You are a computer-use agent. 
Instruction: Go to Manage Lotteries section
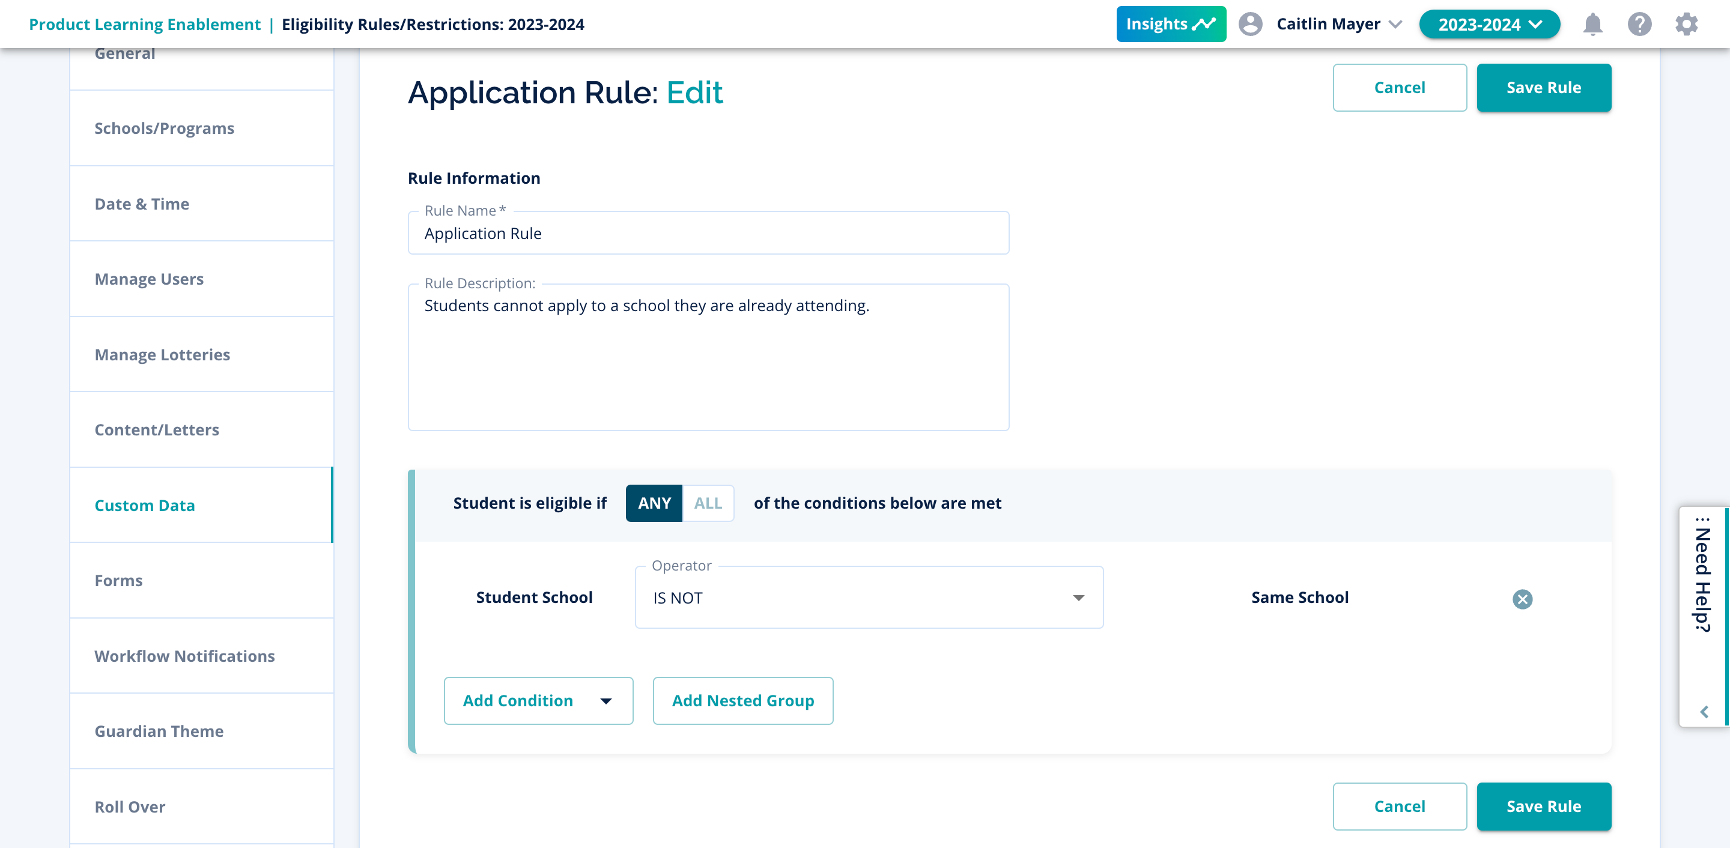(163, 354)
